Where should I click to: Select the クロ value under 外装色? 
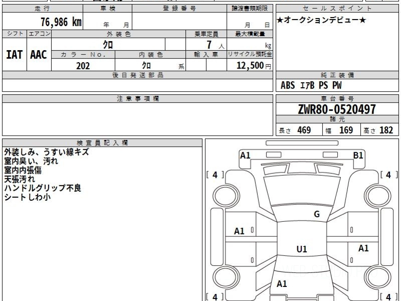(x=108, y=44)
